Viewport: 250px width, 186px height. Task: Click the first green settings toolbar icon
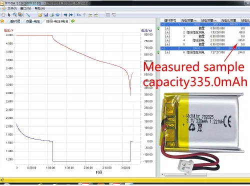coord(90,15)
